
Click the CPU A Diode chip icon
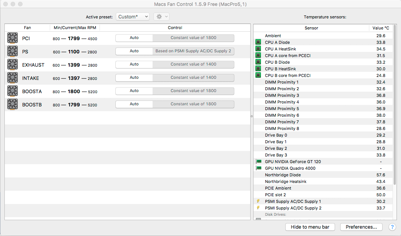(x=258, y=42)
